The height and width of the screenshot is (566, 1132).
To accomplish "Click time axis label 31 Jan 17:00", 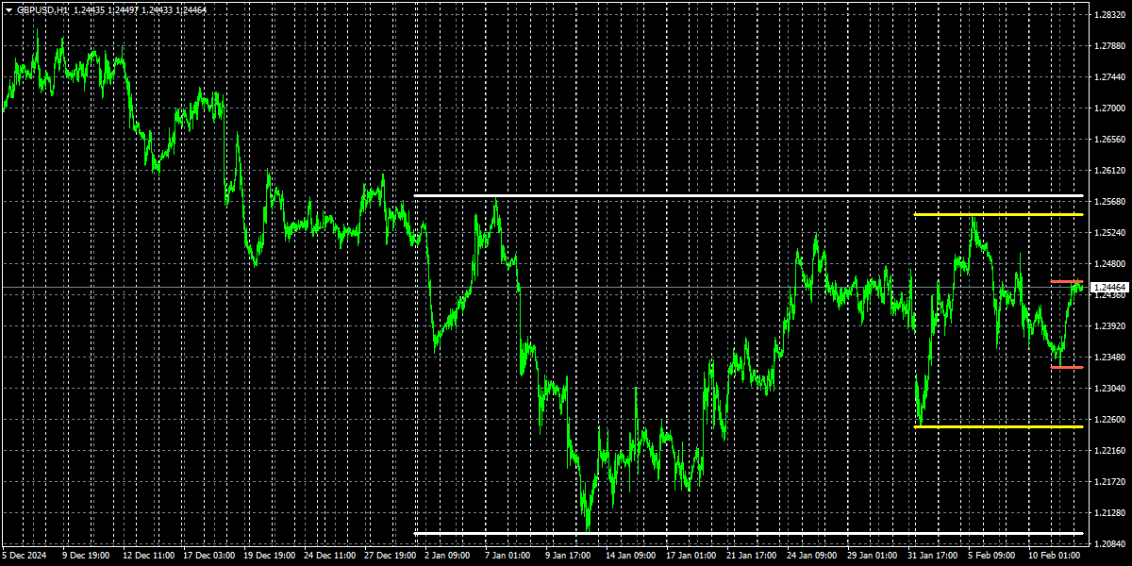I will [x=934, y=557].
